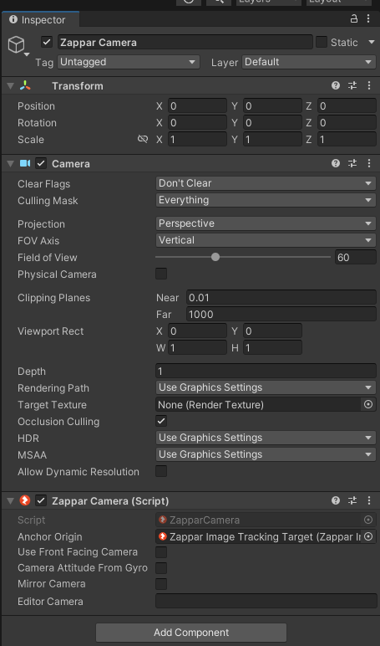The image size is (380, 646).
Task: Click the Scale Z field
Action: click(347, 139)
